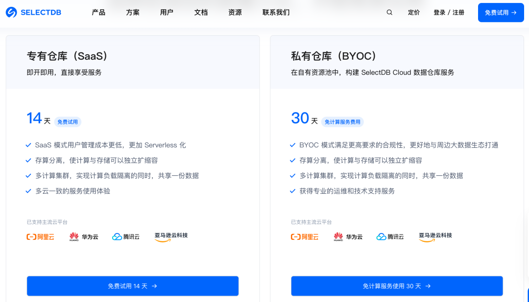Image resolution: width=529 pixels, height=302 pixels.
Task: Click 登录 / 注册 link
Action: [449, 12]
